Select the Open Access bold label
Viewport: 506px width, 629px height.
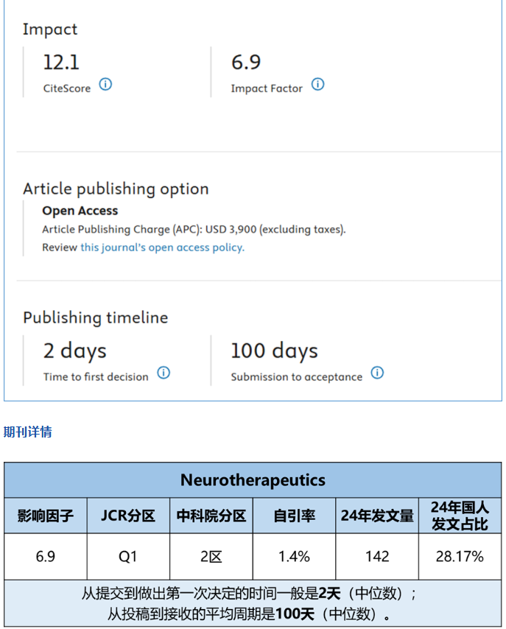80,211
